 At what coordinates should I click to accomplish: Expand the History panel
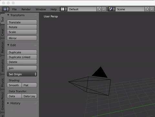[8, 103]
